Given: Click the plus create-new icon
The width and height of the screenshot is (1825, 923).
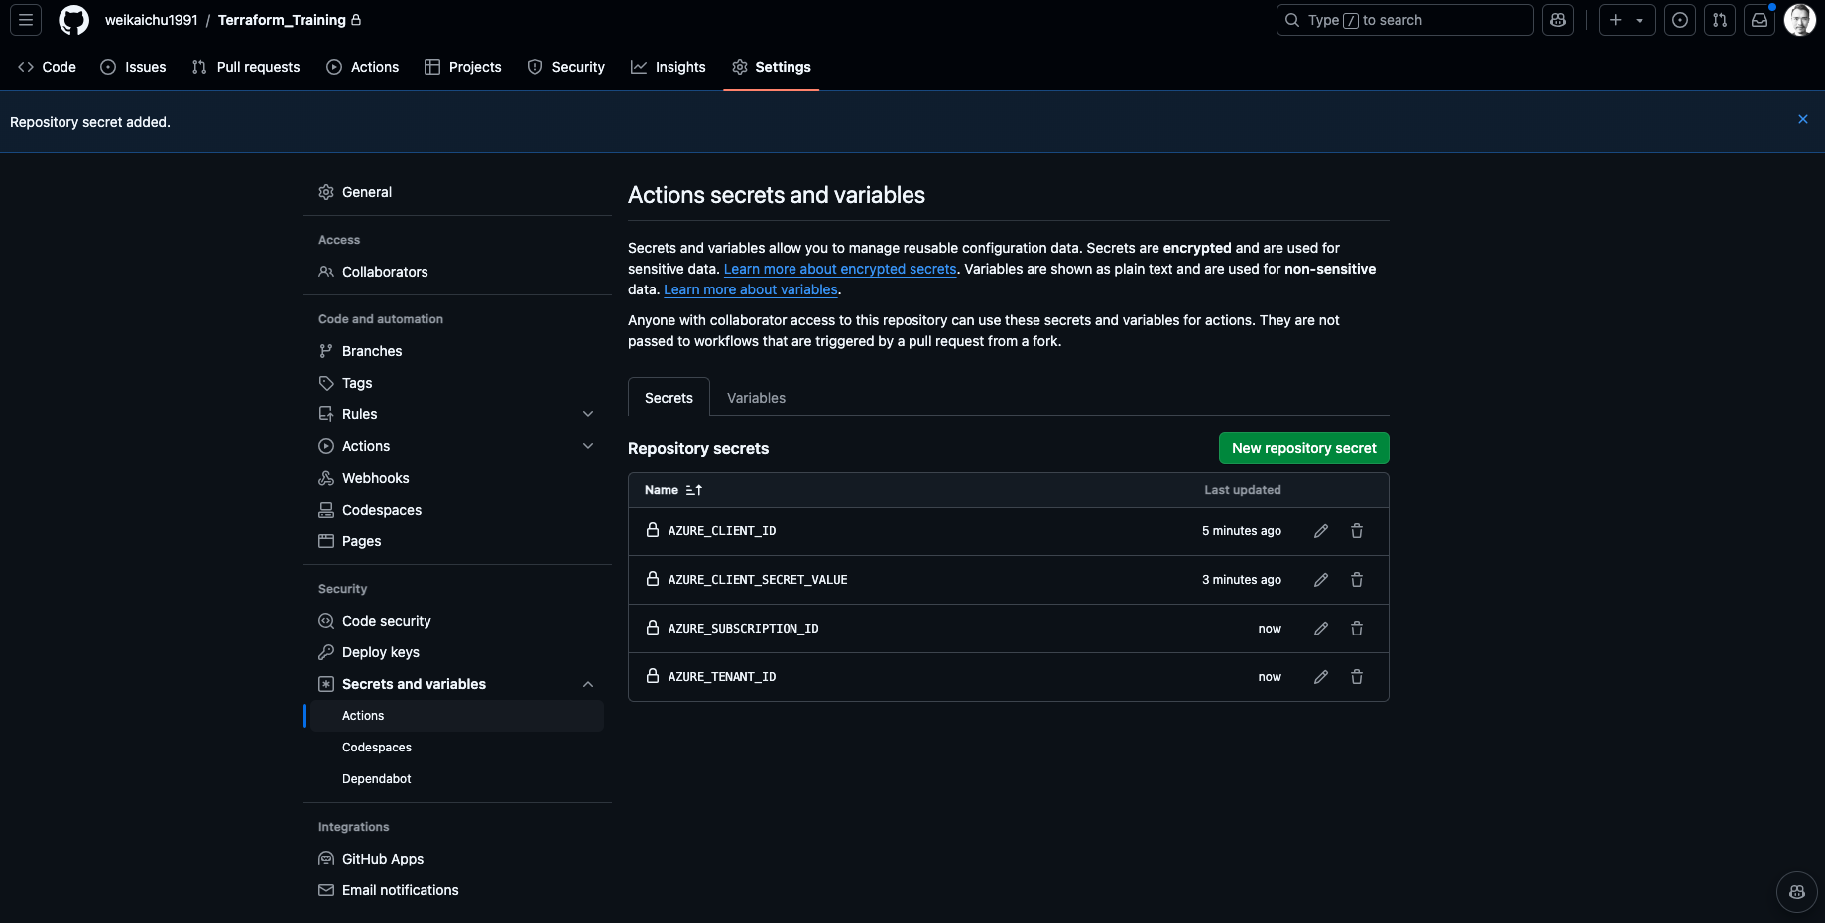Looking at the screenshot, I should (x=1616, y=20).
